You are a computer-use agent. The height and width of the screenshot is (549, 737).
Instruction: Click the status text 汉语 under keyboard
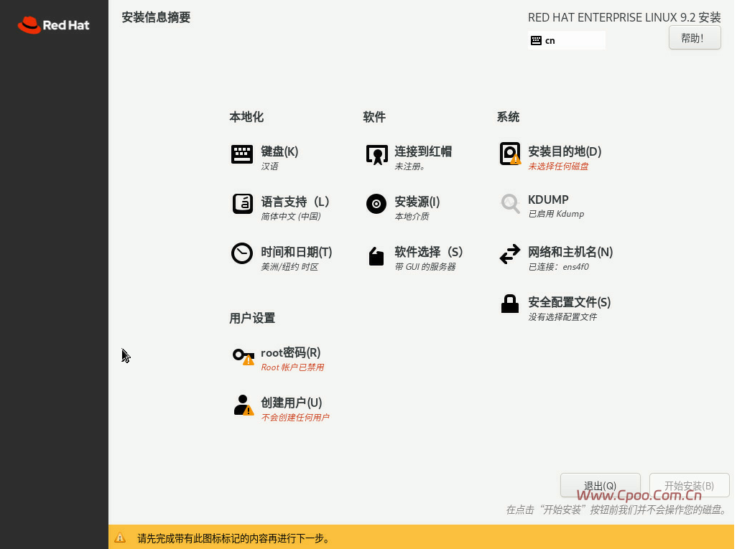coord(270,166)
